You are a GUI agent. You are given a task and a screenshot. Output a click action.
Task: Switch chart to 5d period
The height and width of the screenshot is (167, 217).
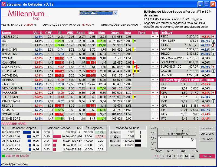[x=162, y=156]
